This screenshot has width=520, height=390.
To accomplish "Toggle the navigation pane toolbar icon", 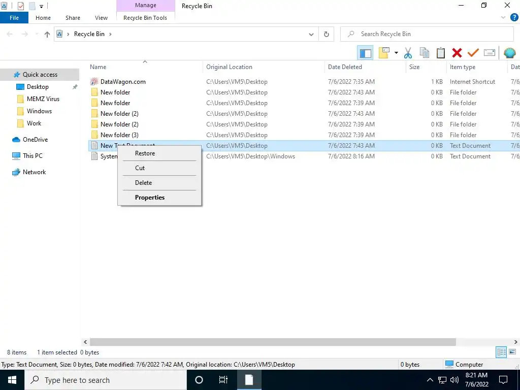I will coord(365,53).
